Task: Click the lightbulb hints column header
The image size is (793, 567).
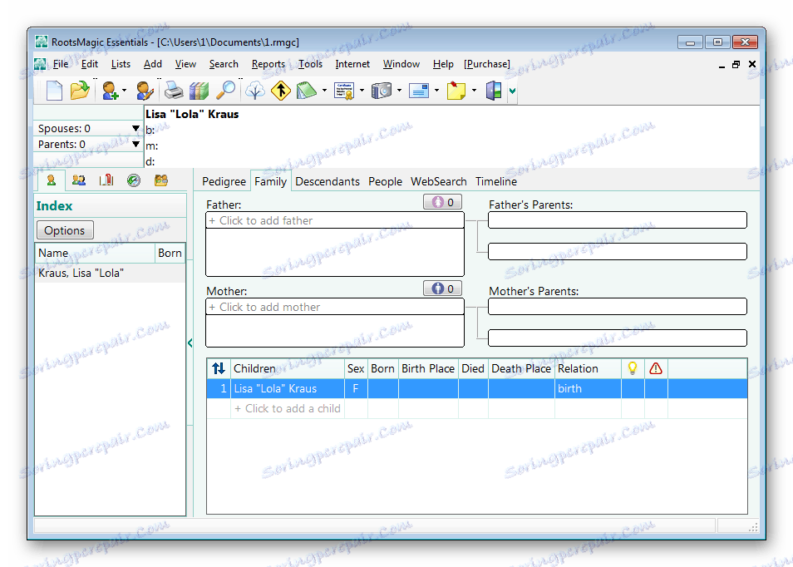Action: point(633,368)
